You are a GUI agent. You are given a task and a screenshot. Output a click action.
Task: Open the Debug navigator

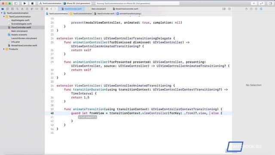pyautogui.click(x=32, y=9)
